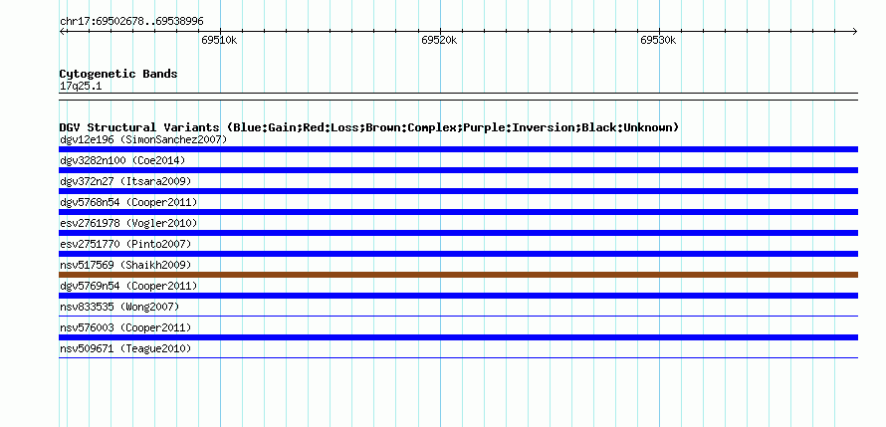Click the nsv833535 (Wong2007) label
The image size is (886, 427).
tap(119, 307)
